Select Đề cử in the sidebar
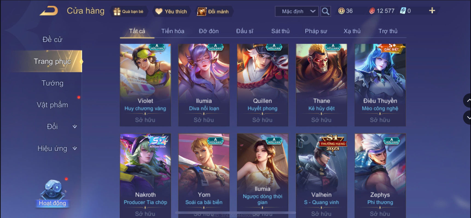This screenshot has height=218, width=471. coord(52,39)
